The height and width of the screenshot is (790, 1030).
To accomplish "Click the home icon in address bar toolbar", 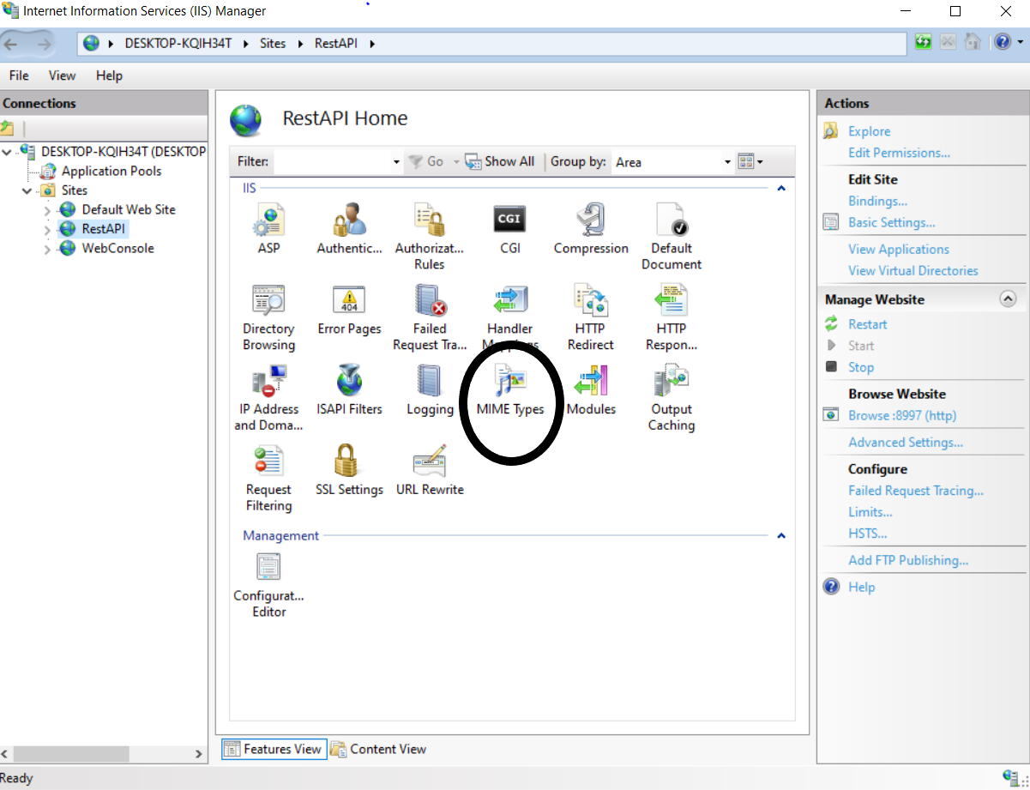I will [973, 42].
